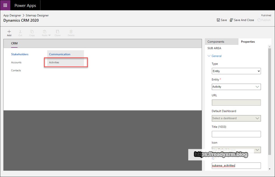
Task: Select the Activities subarea
Action: point(54,62)
